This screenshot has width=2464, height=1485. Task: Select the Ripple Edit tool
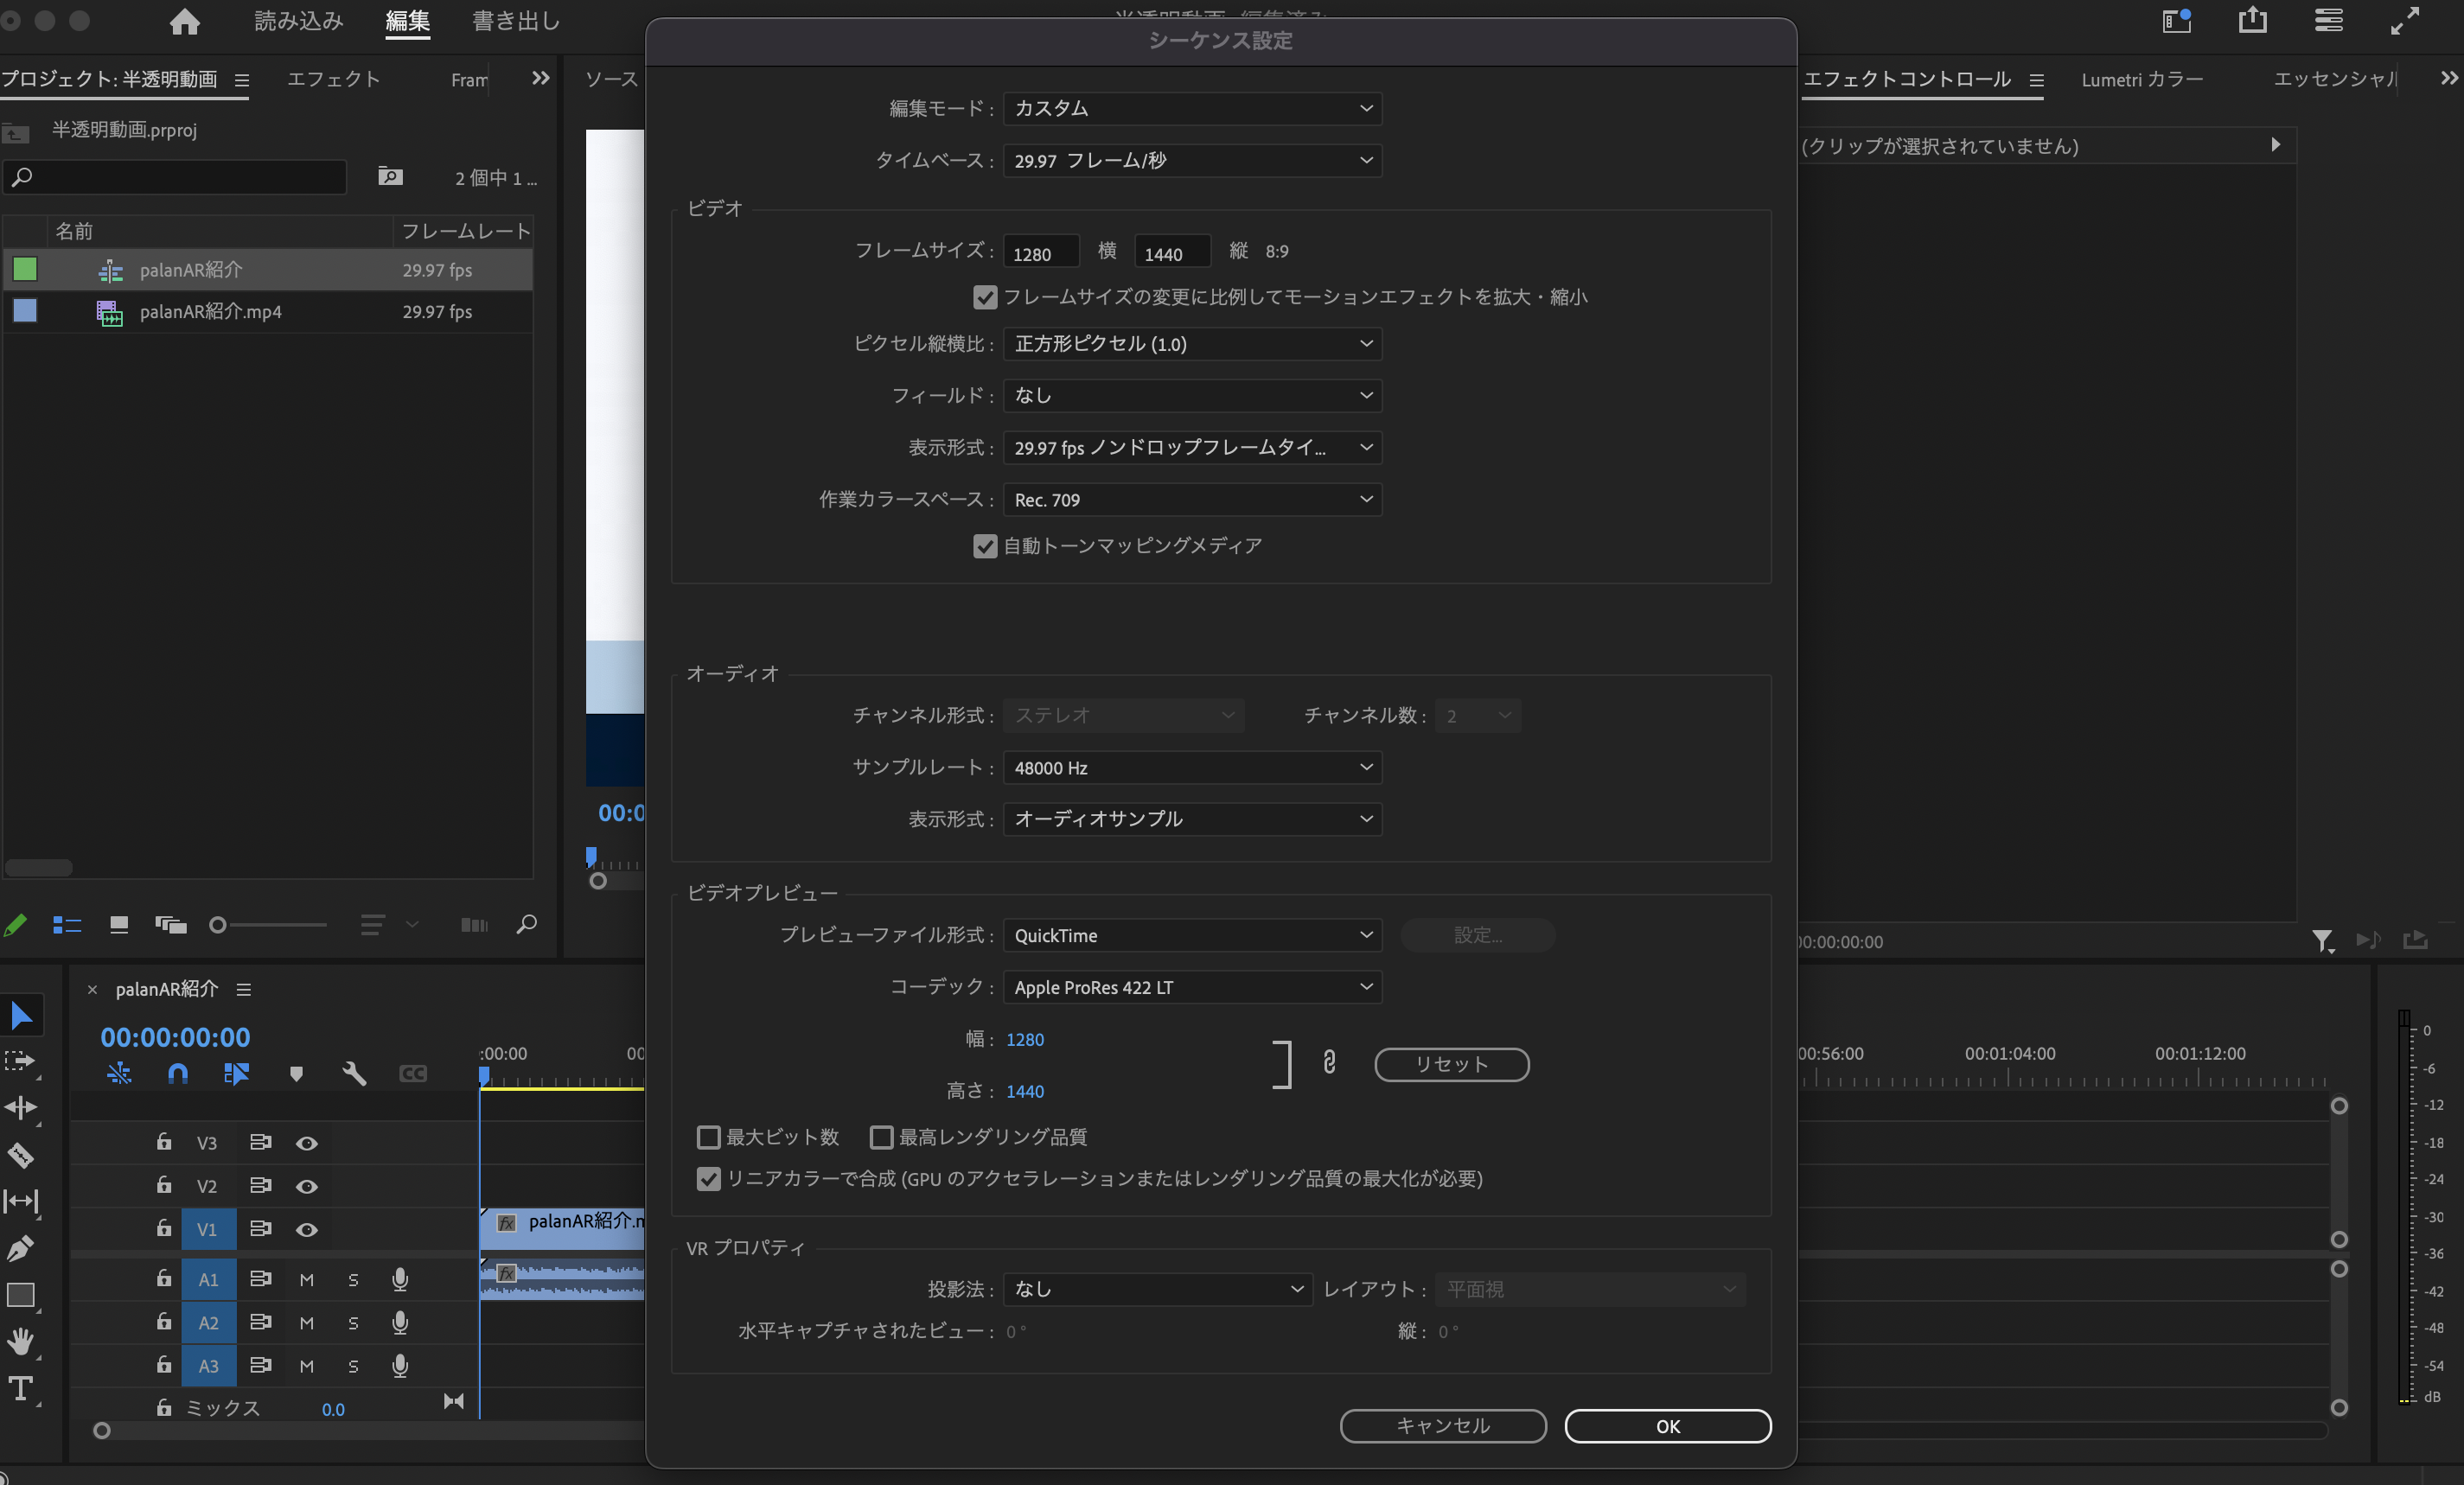click(x=21, y=1108)
